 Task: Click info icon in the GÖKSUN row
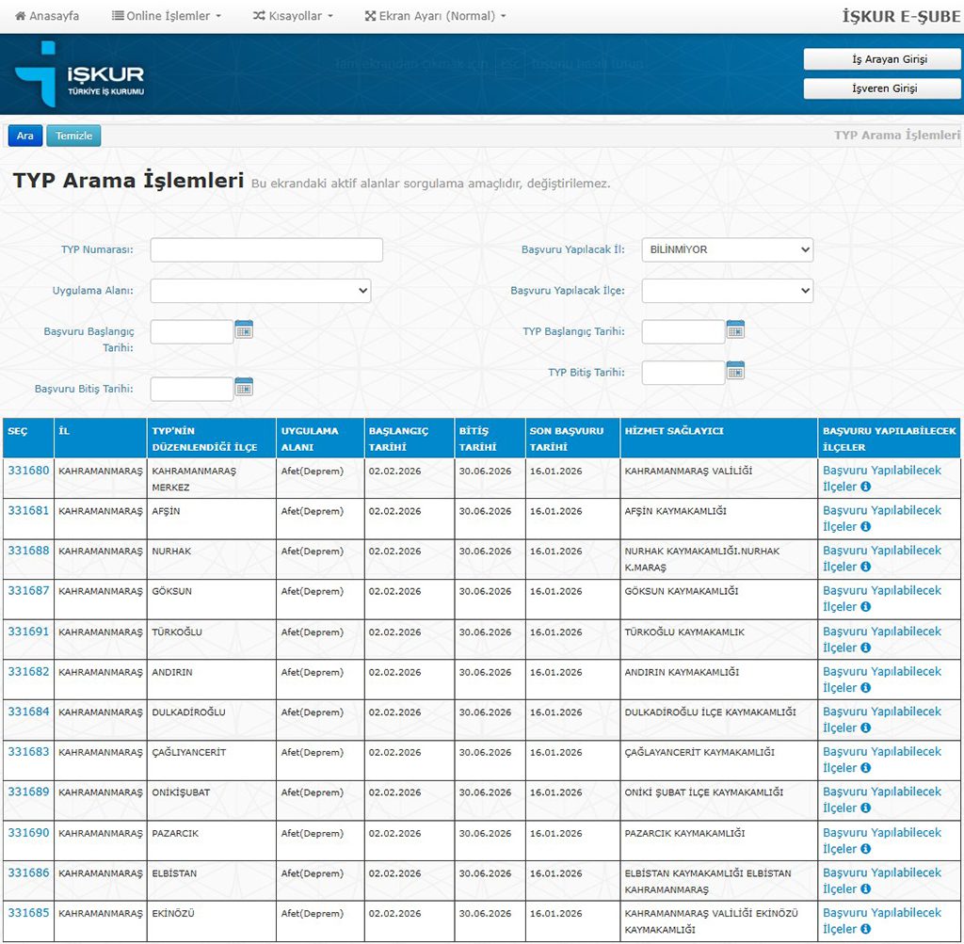(866, 607)
